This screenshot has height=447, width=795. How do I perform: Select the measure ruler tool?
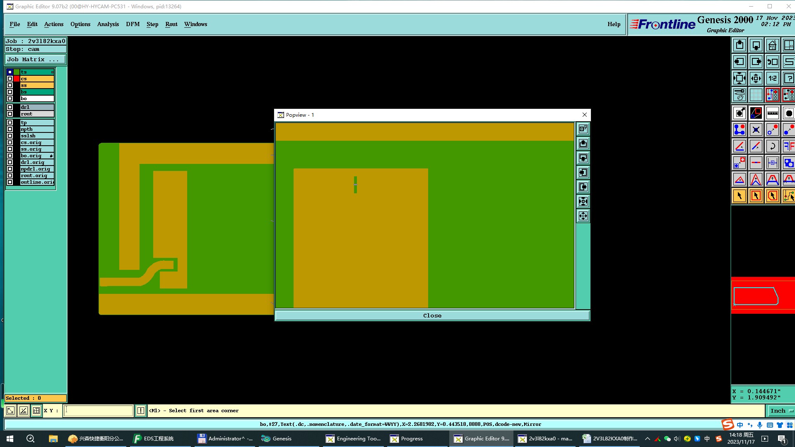pyautogui.click(x=772, y=113)
